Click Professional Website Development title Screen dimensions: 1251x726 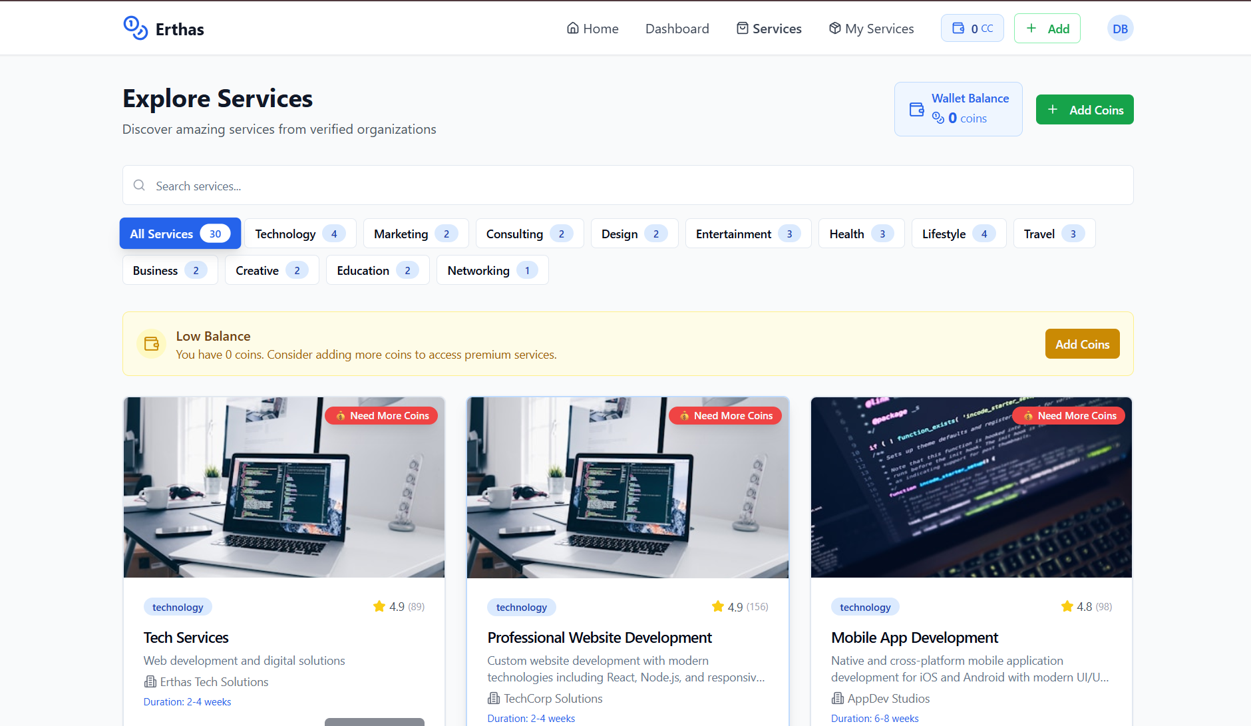(x=600, y=637)
